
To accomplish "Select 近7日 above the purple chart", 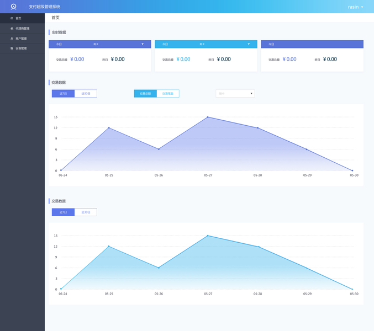I will coord(63,94).
